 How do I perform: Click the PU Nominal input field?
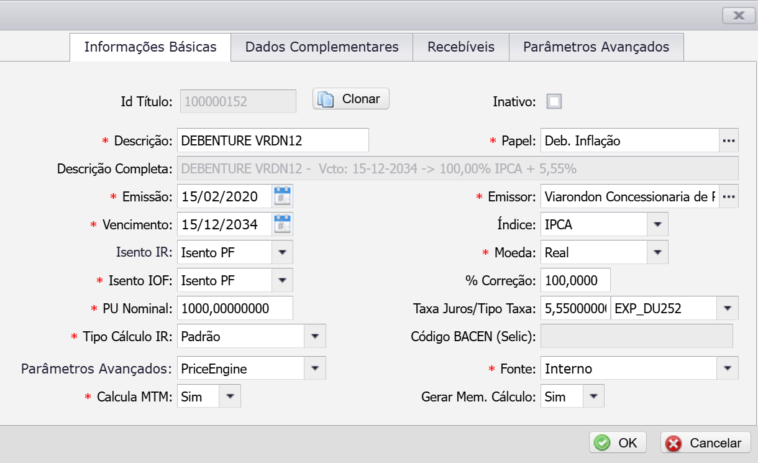click(x=235, y=309)
